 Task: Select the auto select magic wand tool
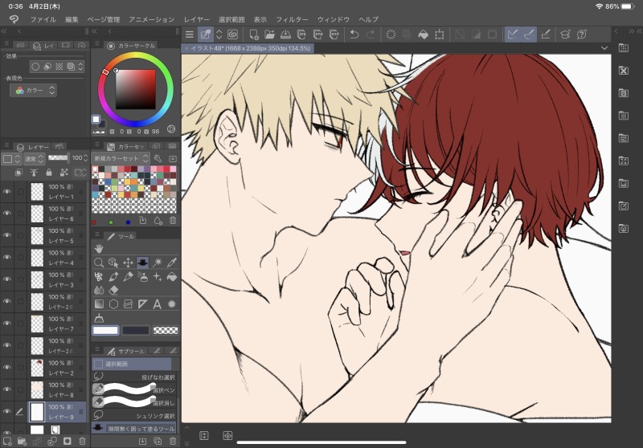(x=158, y=263)
